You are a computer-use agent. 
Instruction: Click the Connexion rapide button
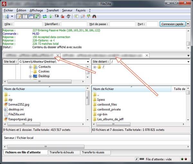click(172, 24)
